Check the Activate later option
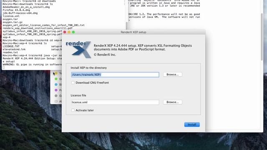 73,110
